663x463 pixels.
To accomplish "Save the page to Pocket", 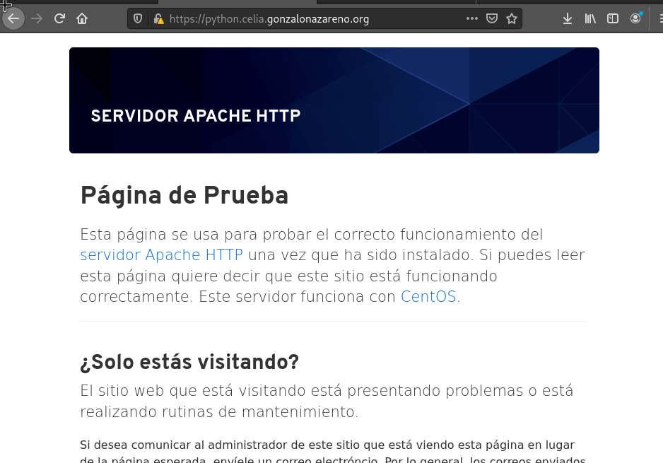I will coord(491,18).
